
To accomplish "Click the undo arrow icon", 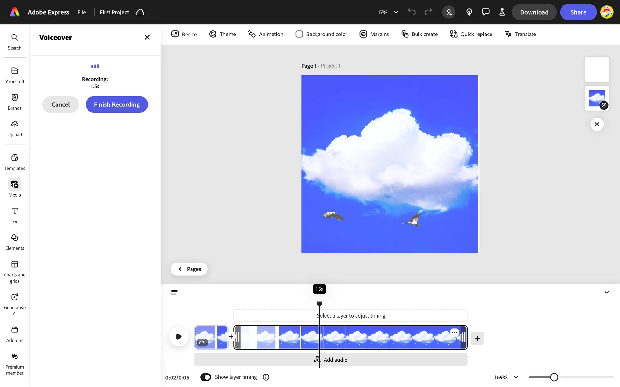I will click(x=412, y=12).
